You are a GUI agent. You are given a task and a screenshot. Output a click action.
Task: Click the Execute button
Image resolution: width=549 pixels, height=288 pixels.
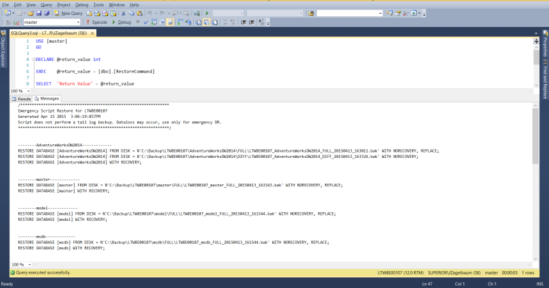[x=96, y=22]
